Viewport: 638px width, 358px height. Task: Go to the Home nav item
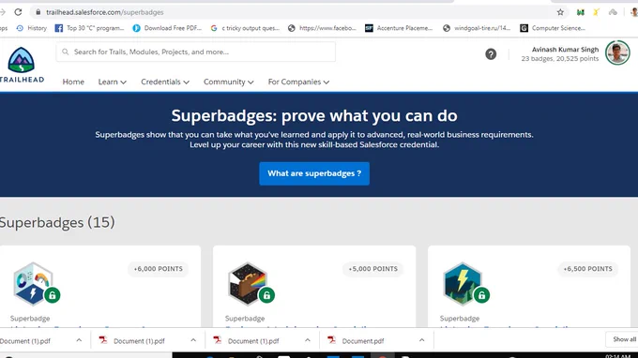(73, 82)
